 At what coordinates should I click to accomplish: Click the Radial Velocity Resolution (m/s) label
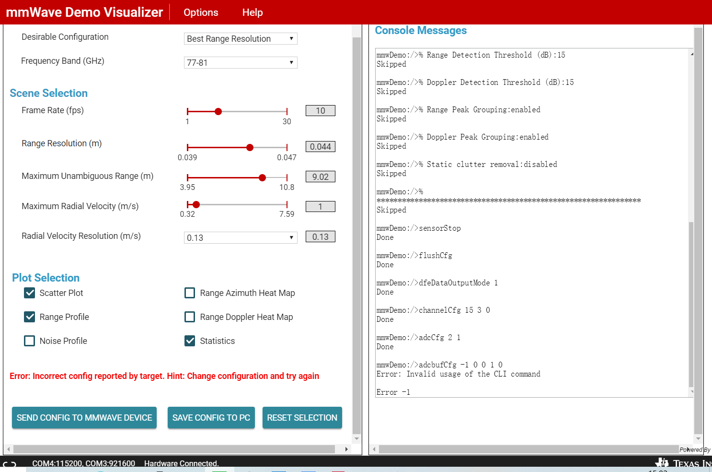point(81,236)
